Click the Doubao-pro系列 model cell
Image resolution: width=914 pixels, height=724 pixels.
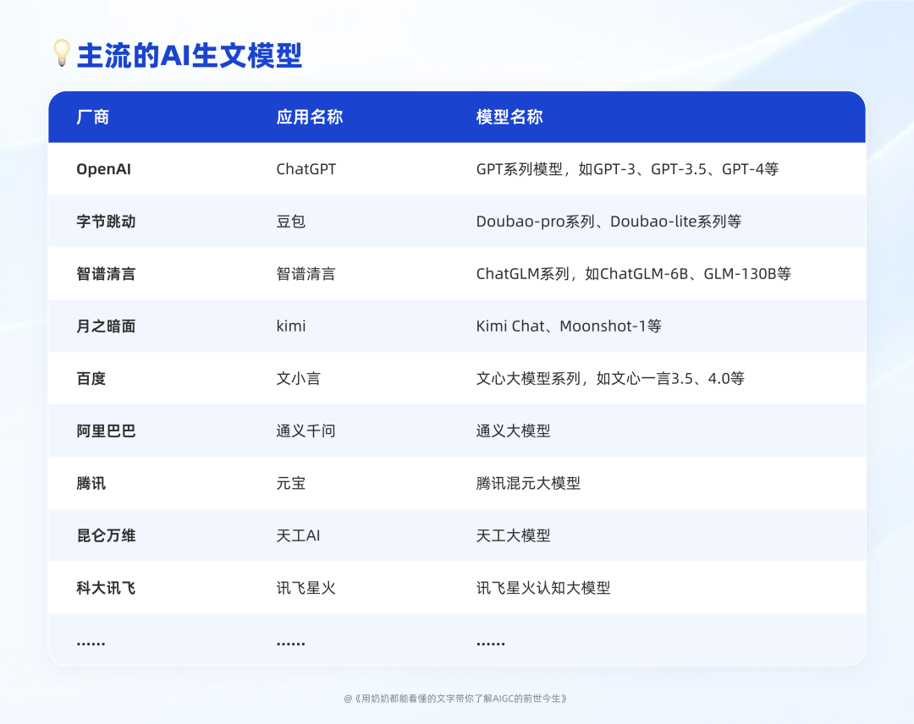click(608, 222)
